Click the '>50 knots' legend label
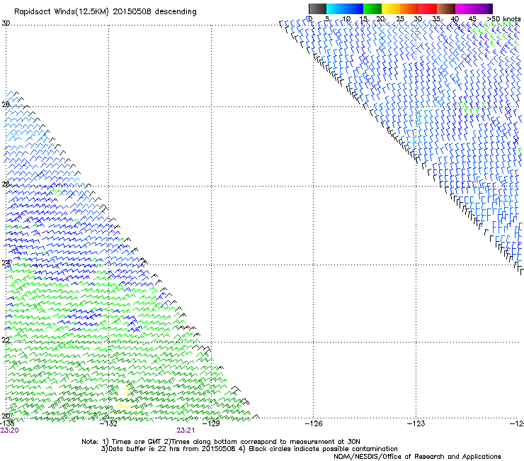Image resolution: width=524 pixels, height=461 pixels. click(503, 19)
